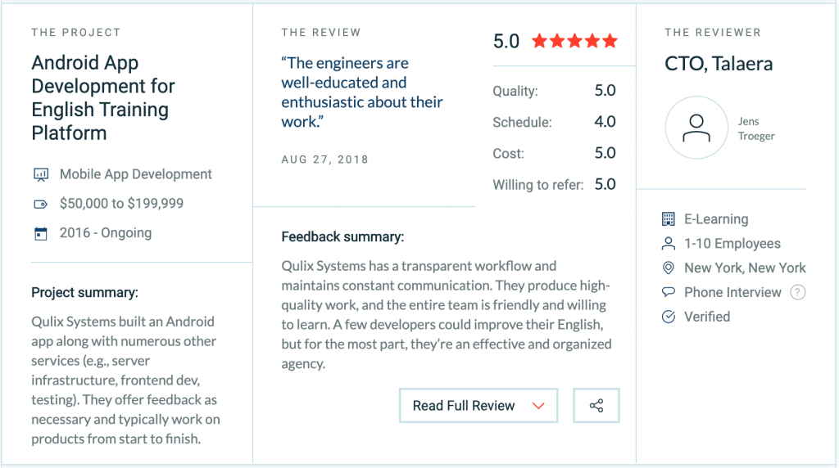
Task: Click the share icon button
Action: click(596, 406)
